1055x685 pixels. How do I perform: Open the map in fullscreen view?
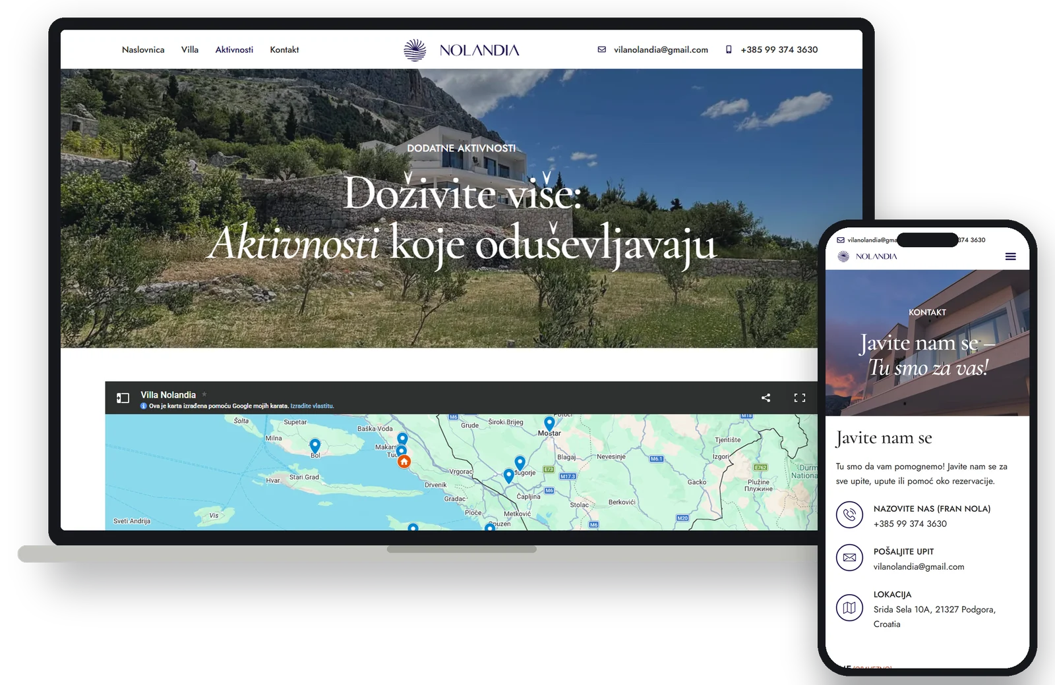coord(800,398)
